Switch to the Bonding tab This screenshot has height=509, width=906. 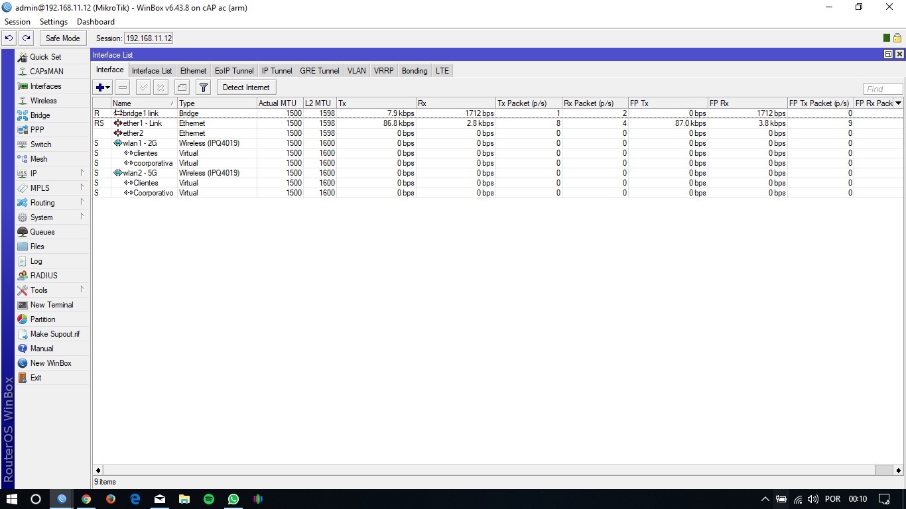tap(415, 71)
